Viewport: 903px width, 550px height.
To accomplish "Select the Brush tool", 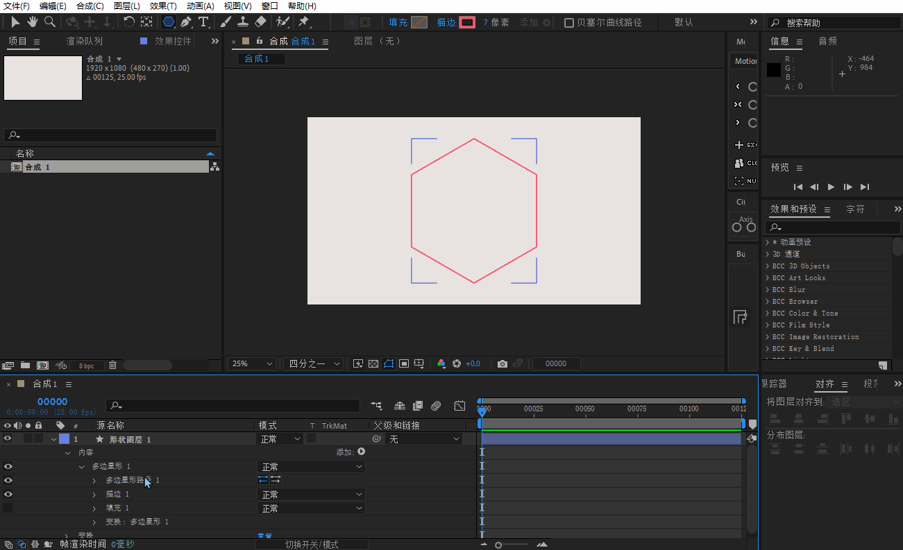I will pos(226,22).
